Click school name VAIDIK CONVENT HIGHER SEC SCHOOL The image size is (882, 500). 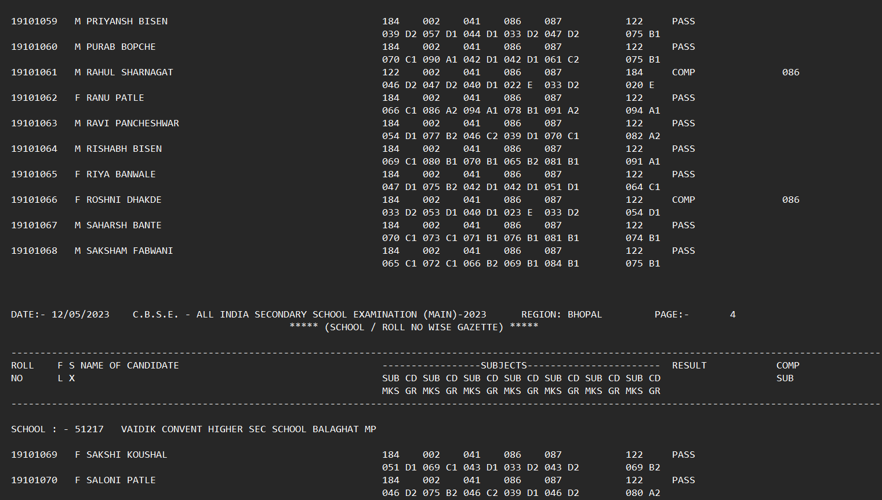pyautogui.click(x=214, y=429)
